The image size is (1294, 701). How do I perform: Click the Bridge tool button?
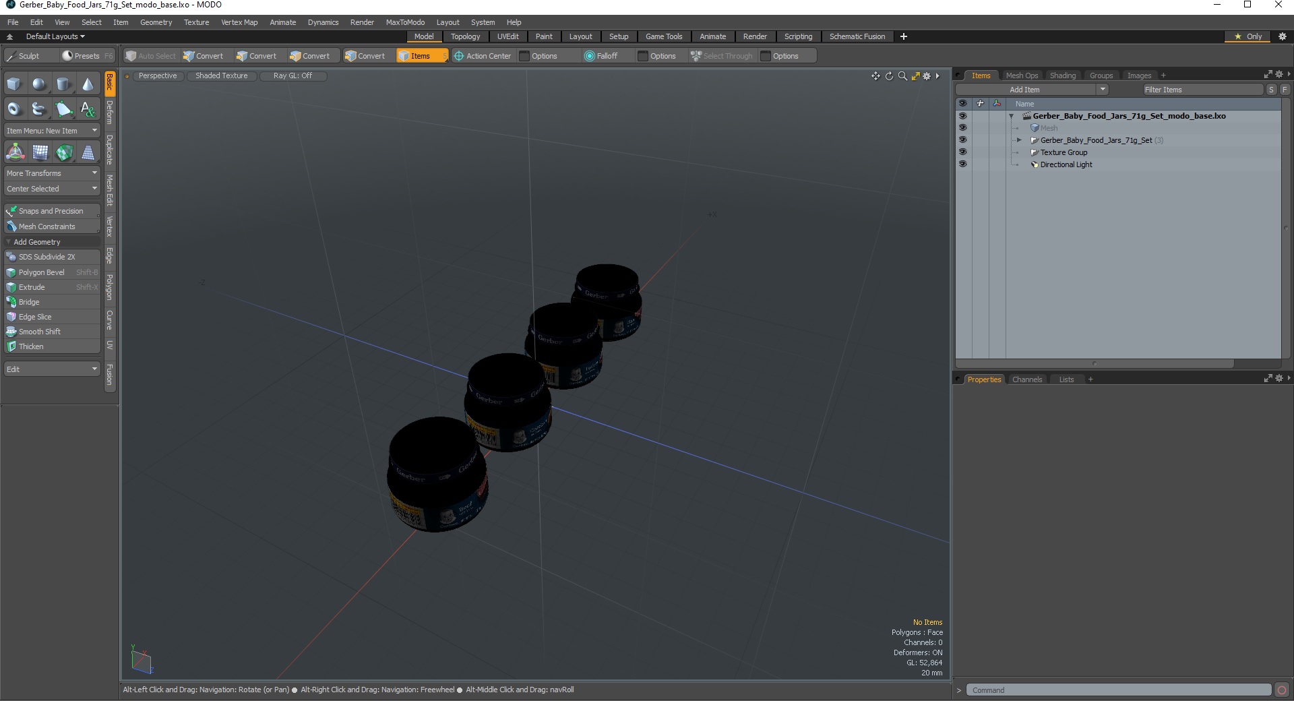click(52, 302)
